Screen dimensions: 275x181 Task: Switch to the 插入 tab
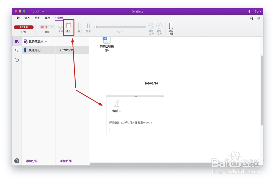(x=27, y=18)
